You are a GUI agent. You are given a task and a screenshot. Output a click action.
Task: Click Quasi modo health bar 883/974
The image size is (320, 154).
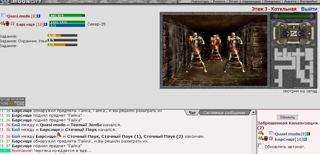(x=67, y=15)
